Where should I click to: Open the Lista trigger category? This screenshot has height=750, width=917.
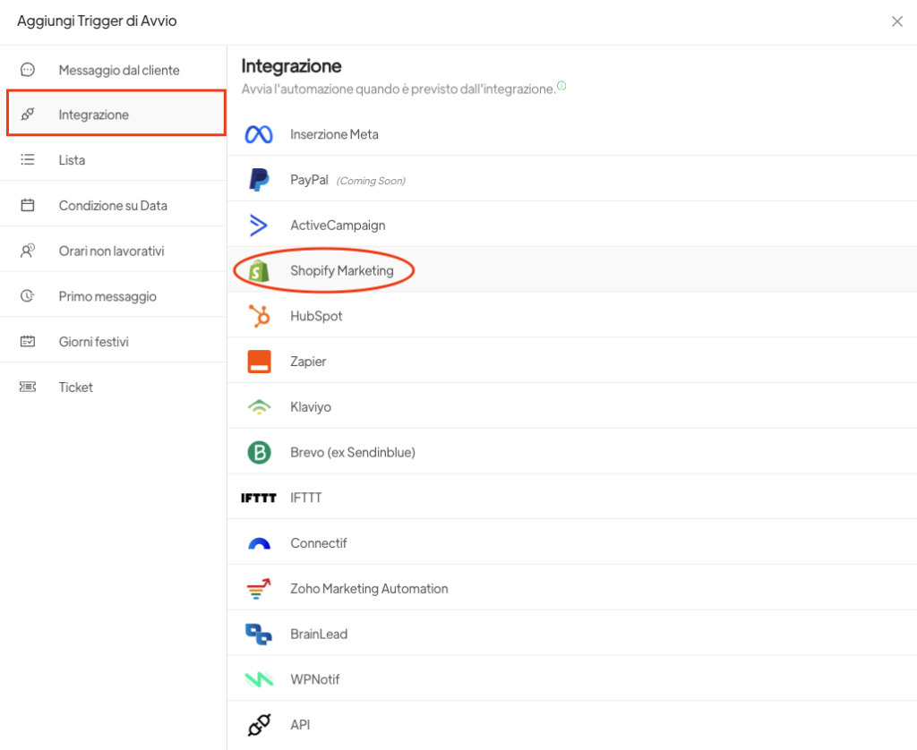72,160
